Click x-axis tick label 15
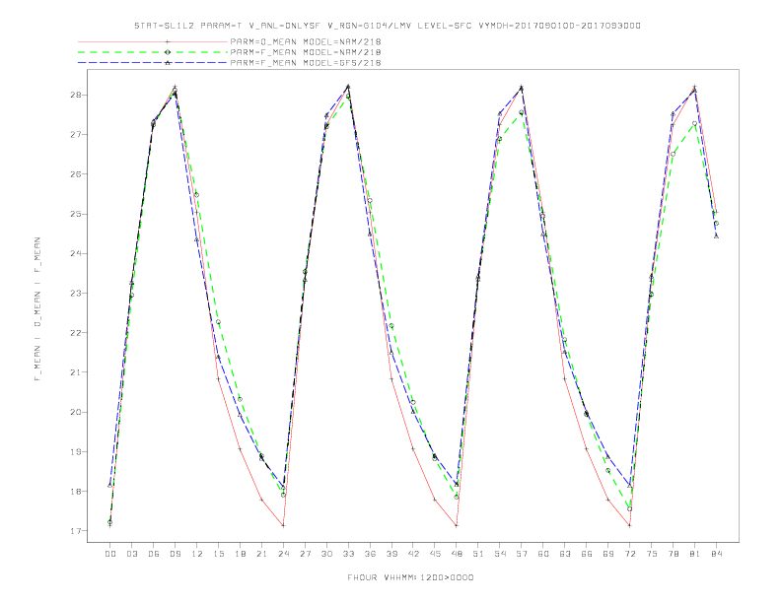Viewport: 781px width, 603px height. click(218, 554)
